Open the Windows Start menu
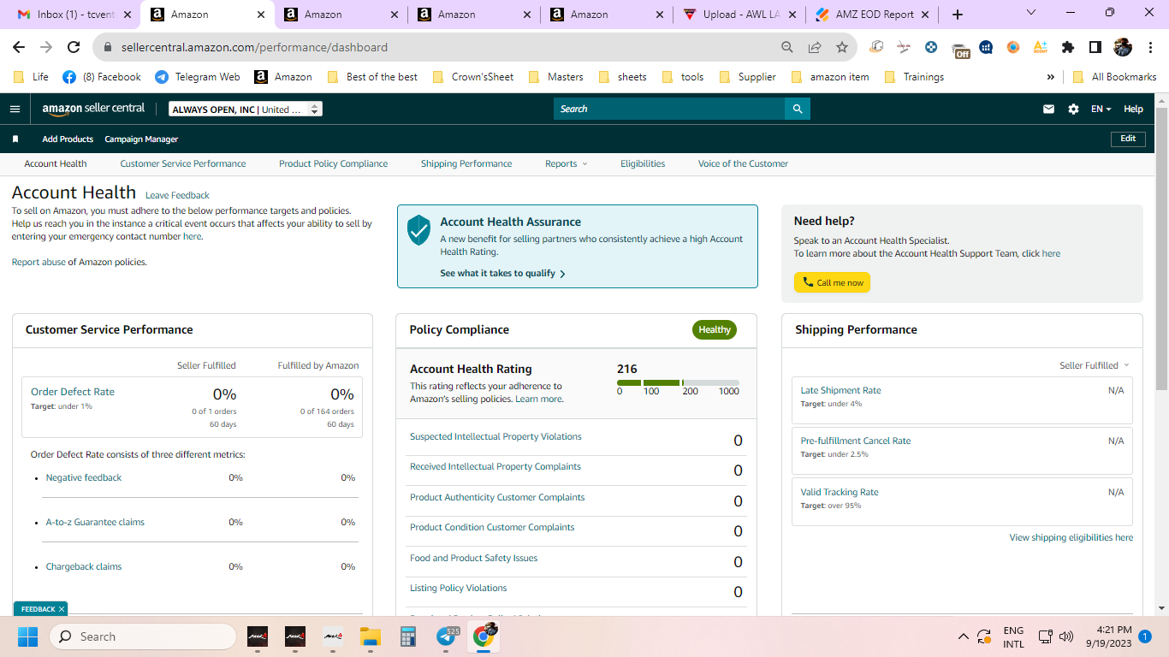1169x657 pixels. pyautogui.click(x=27, y=636)
